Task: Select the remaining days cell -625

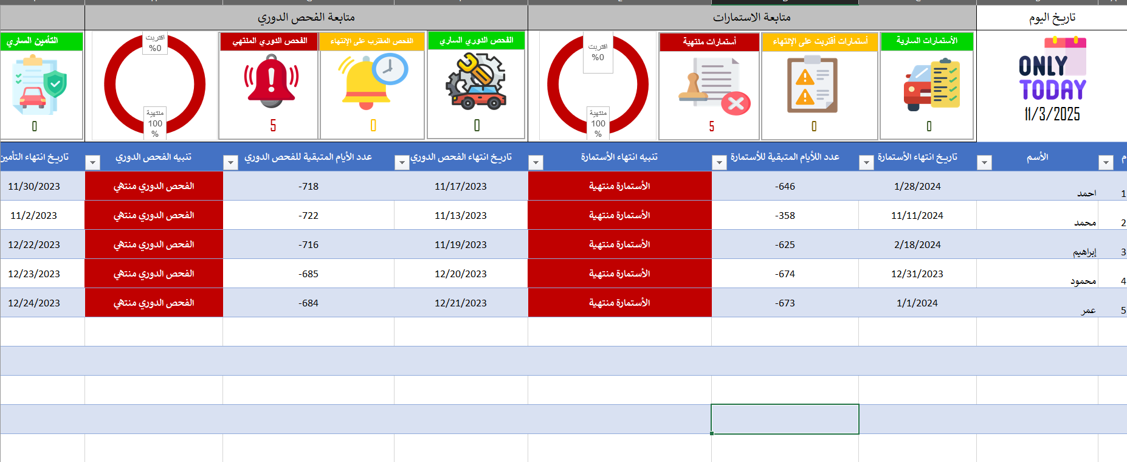Action: [785, 244]
